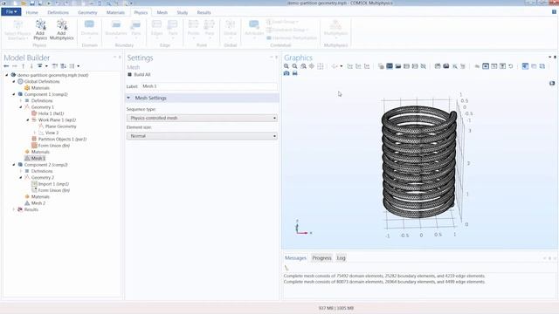Click the back arrow in Model Builder toolbar
This screenshot has width=559, height=314.
[6, 66]
